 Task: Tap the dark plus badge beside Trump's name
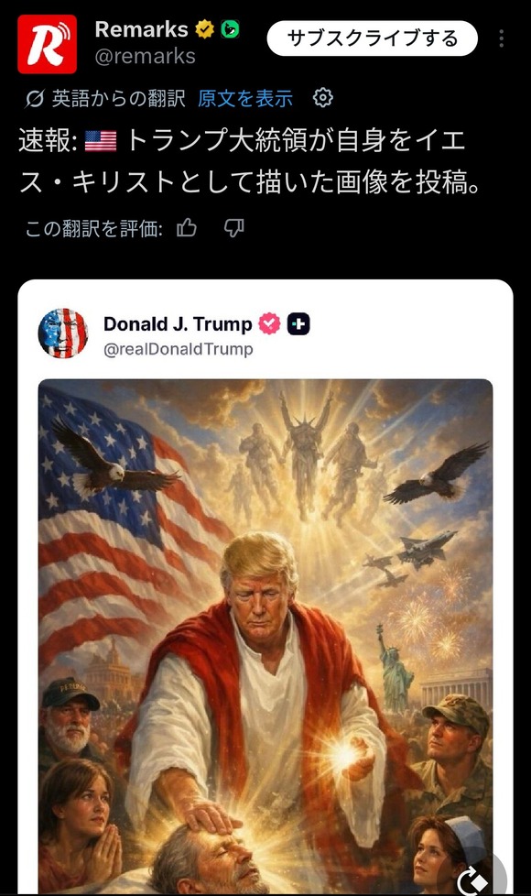[298, 323]
